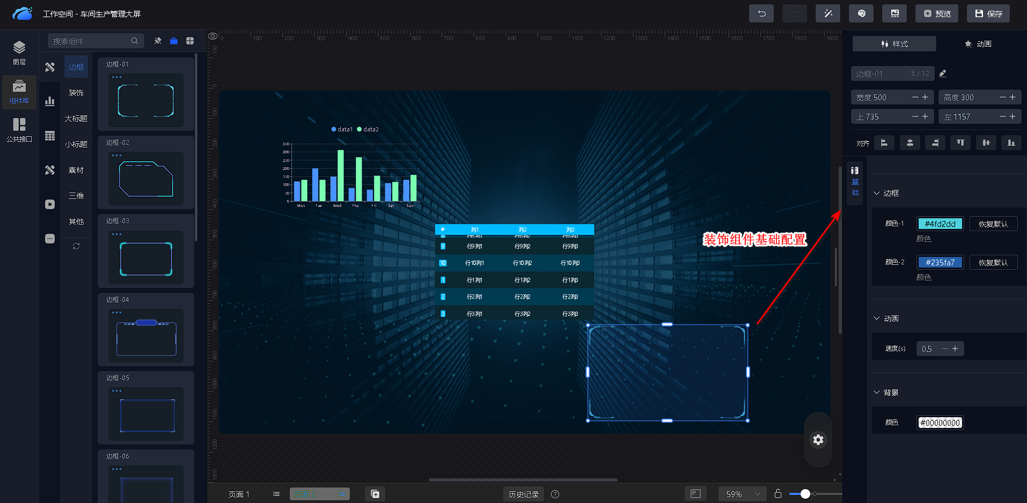This screenshot has height=503, width=1027.
Task: Open the #4fd2dd color-1 swatch
Action: [940, 224]
